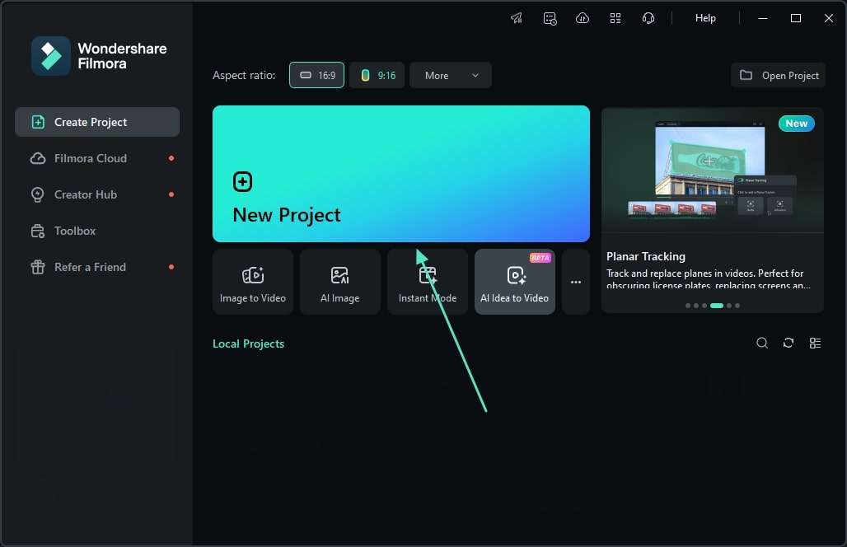Open the task list icon in top bar
Screen dimensions: 847x547
pos(550,18)
